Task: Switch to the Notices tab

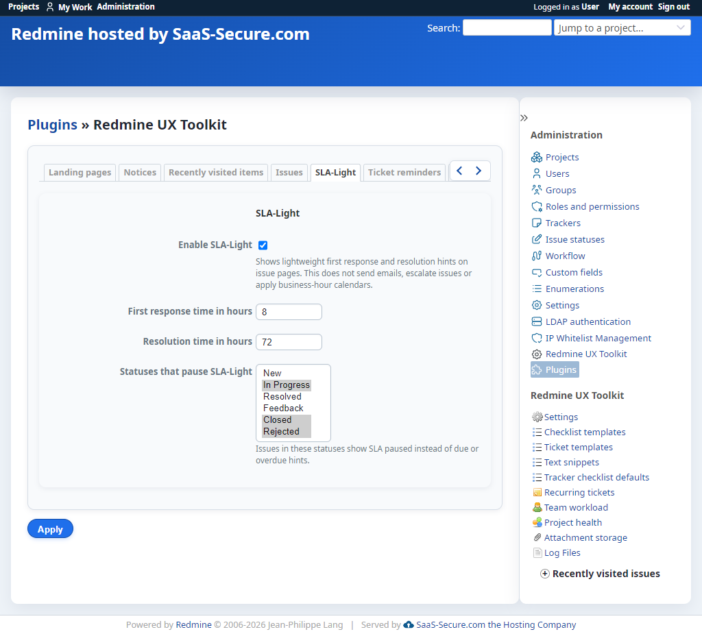Action: click(x=140, y=173)
